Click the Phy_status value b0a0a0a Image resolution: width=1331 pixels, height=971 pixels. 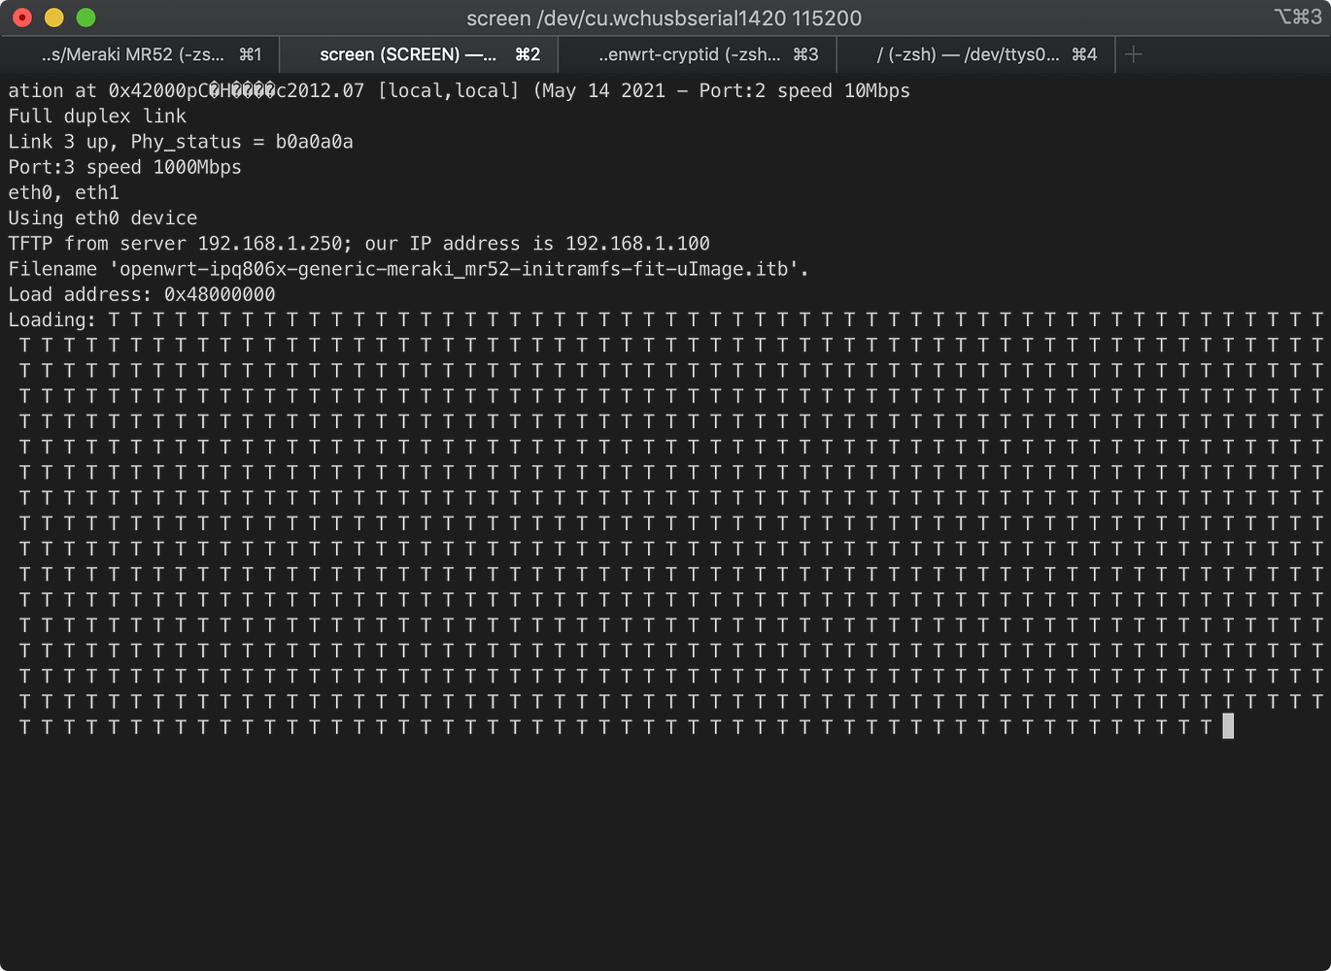(x=314, y=142)
